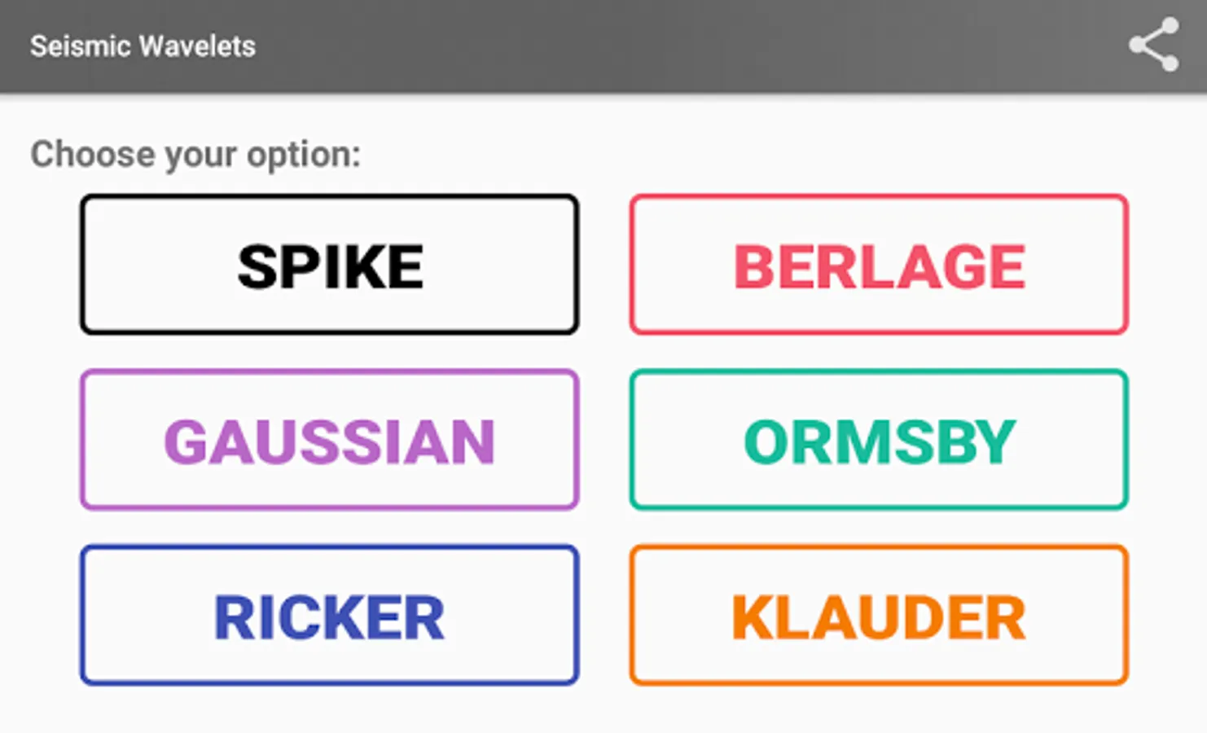Click the red-outlined BERLAGE box
Viewport: 1207px width, 733px height.
(x=879, y=265)
